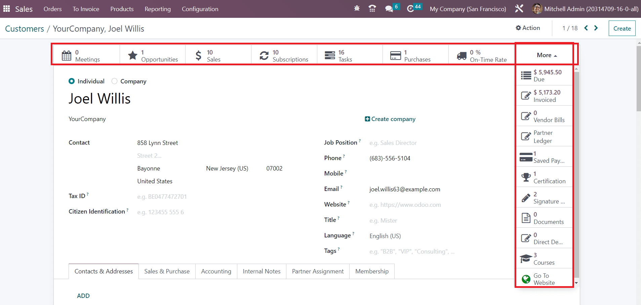Open the conversations chat icon
The image size is (641, 305).
click(x=389, y=9)
